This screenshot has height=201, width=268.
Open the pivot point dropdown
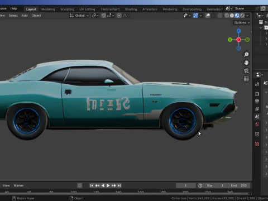[95, 16]
